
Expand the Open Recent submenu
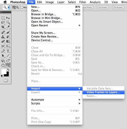[55, 25]
